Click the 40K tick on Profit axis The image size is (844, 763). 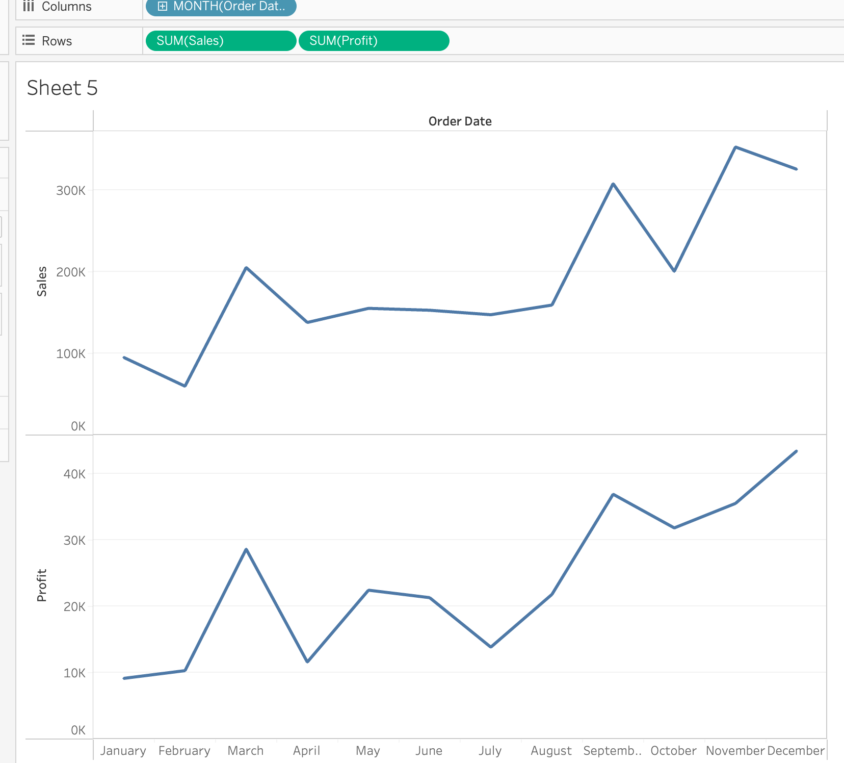(74, 474)
